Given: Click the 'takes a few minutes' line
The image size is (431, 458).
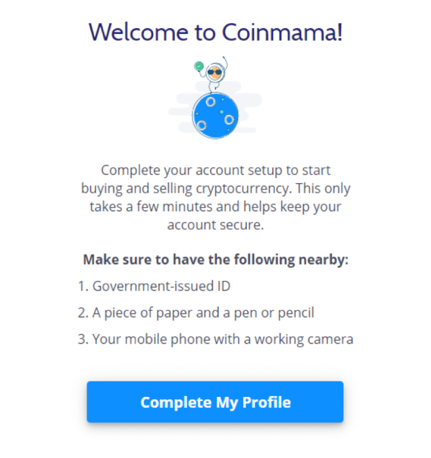Looking at the screenshot, I should (215, 207).
